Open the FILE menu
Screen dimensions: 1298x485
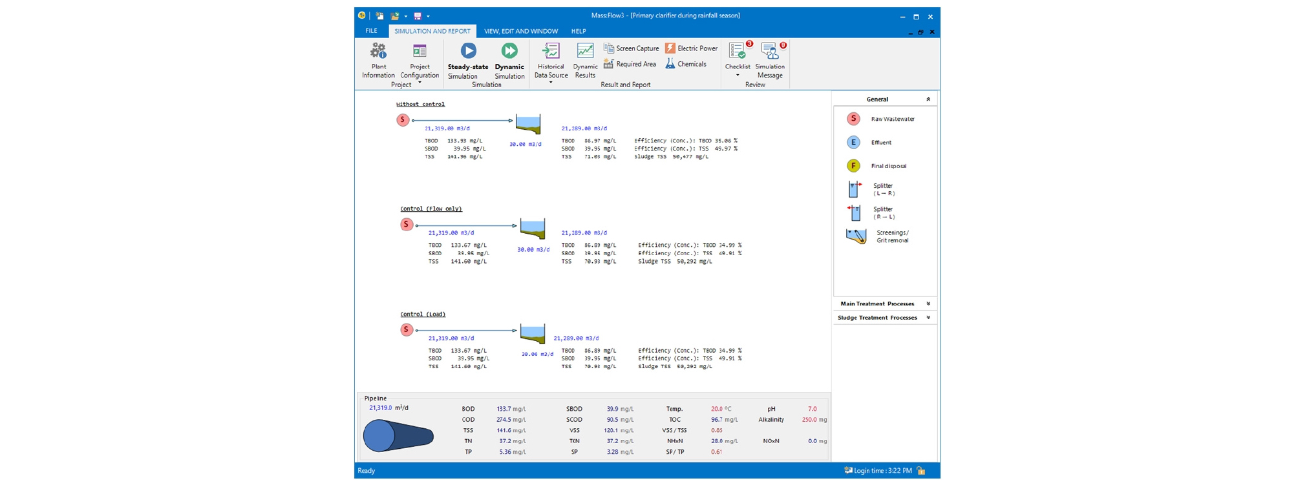[371, 31]
